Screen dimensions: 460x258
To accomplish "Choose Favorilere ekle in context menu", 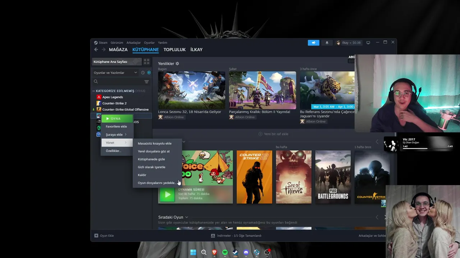I will [116, 126].
